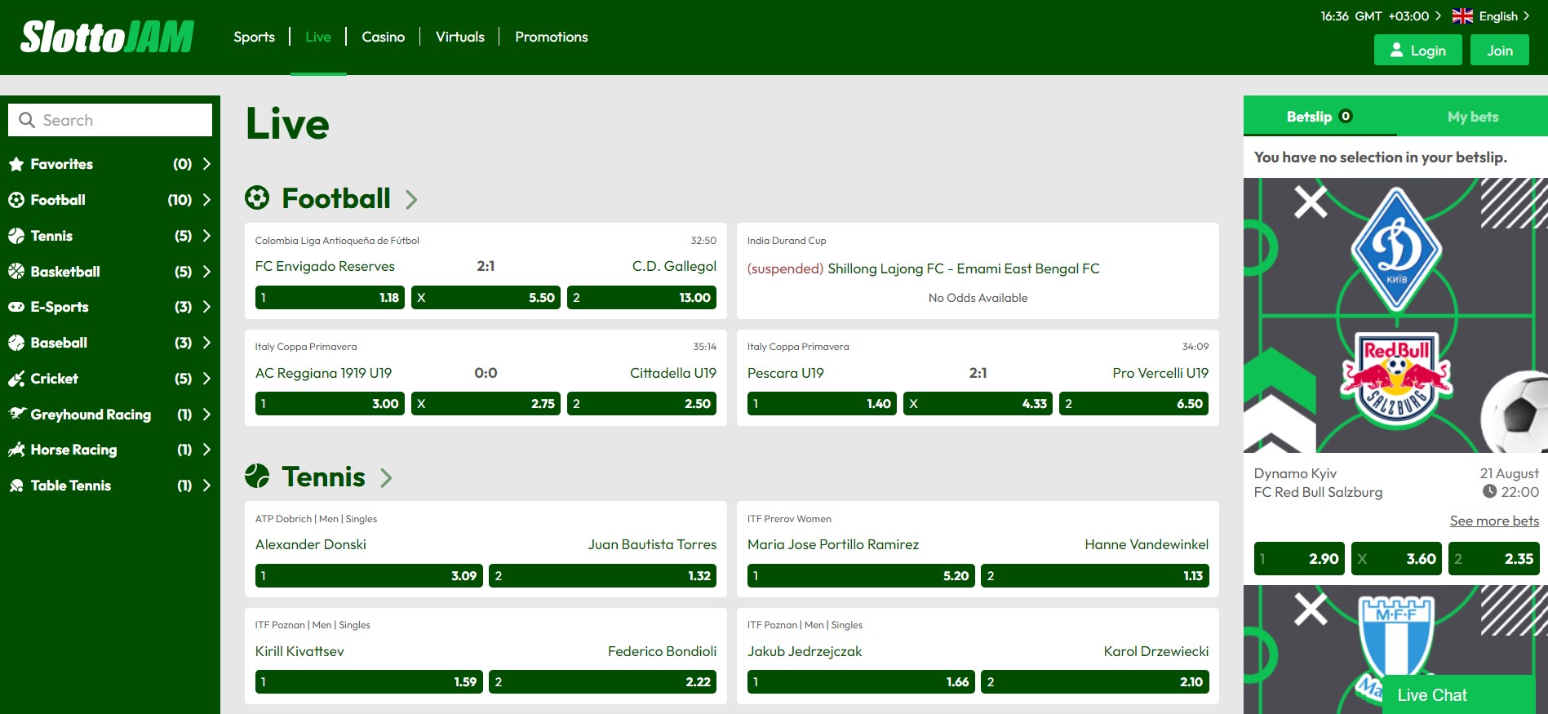The image size is (1548, 714).
Task: Open the timezone GMT +03:00 dropdown
Action: (x=1380, y=16)
